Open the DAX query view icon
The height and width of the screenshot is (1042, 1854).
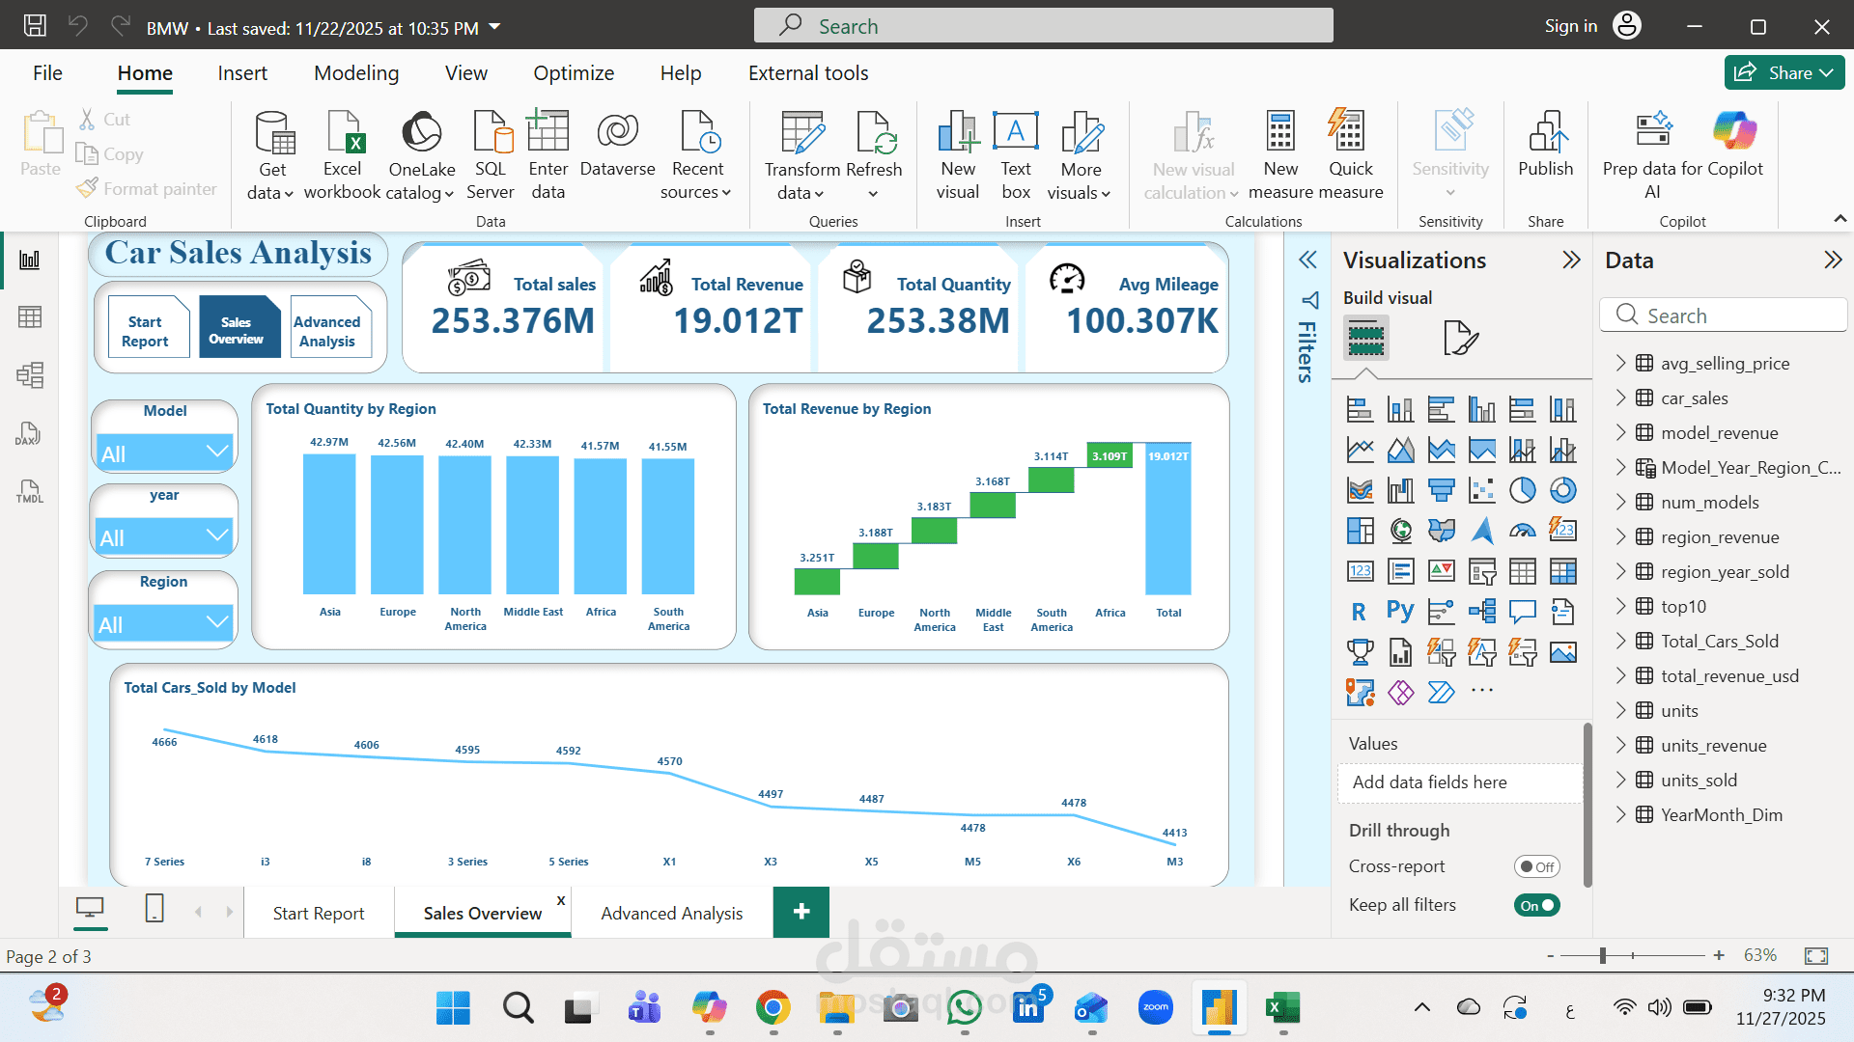[30, 433]
